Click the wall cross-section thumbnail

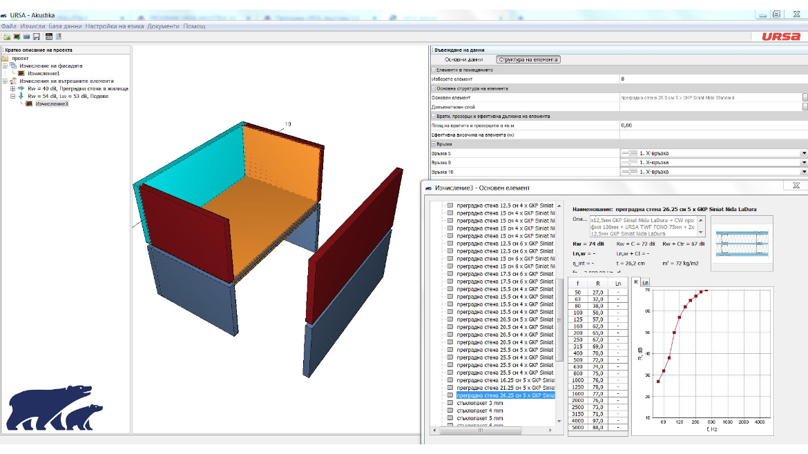tap(742, 244)
